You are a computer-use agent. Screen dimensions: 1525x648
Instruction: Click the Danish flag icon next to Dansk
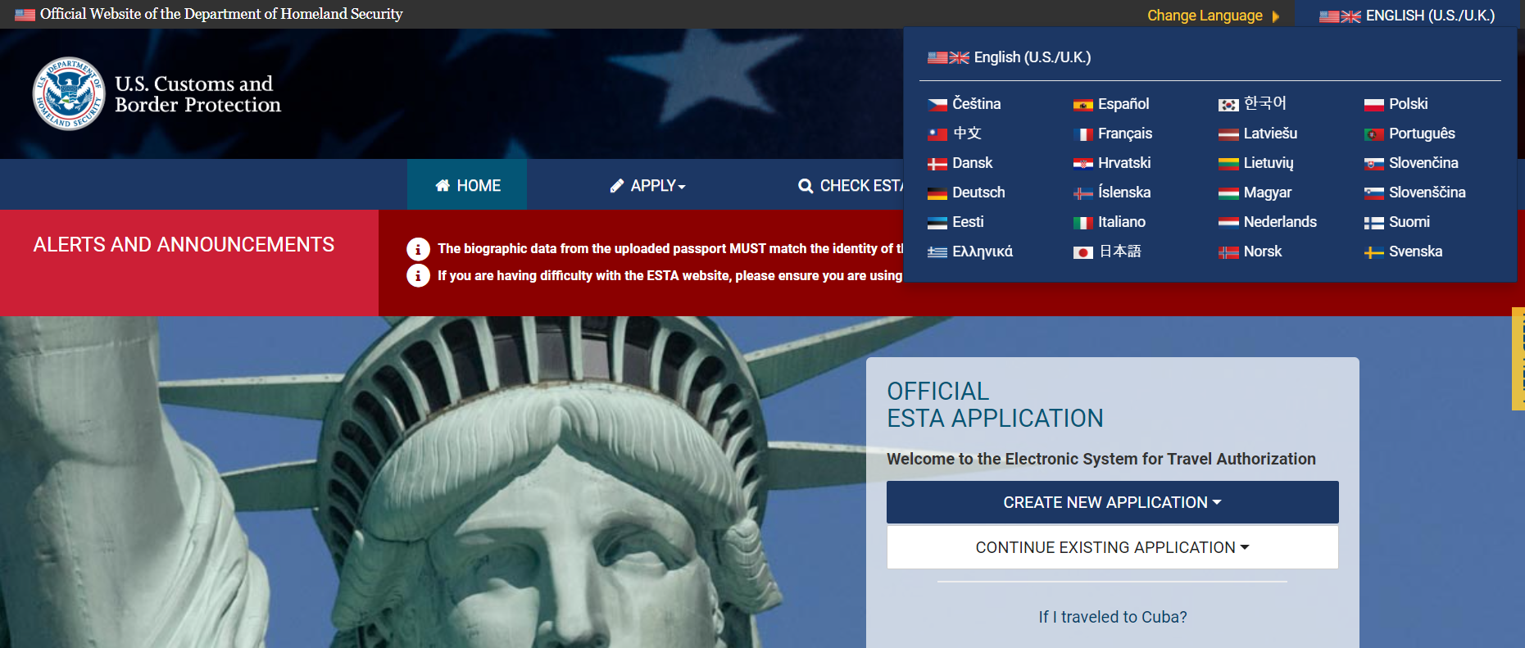(937, 164)
